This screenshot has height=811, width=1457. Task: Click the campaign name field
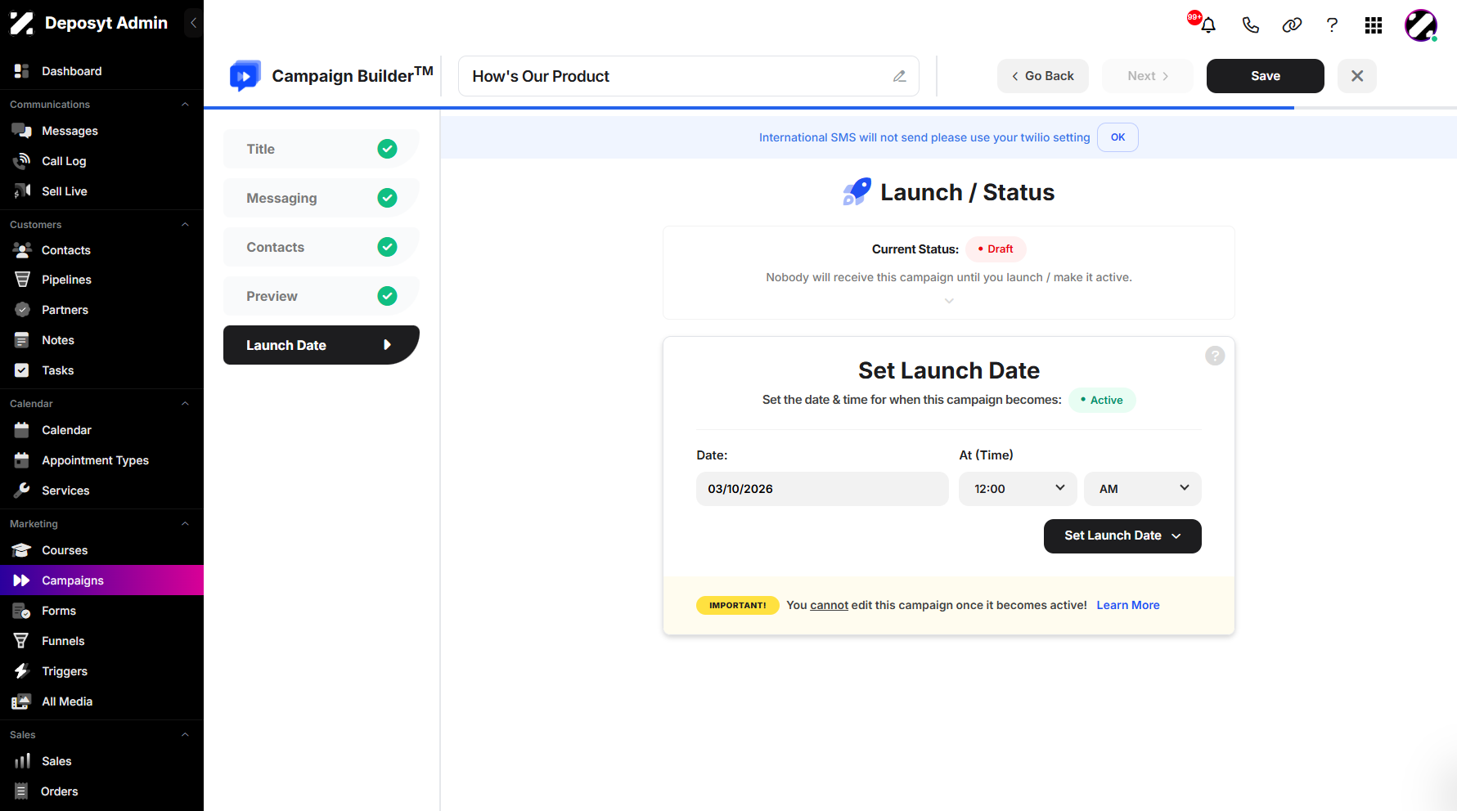(x=688, y=76)
